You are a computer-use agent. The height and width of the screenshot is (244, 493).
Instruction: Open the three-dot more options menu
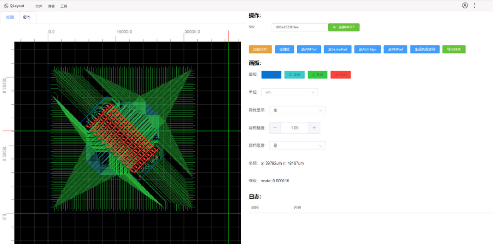[475, 5]
